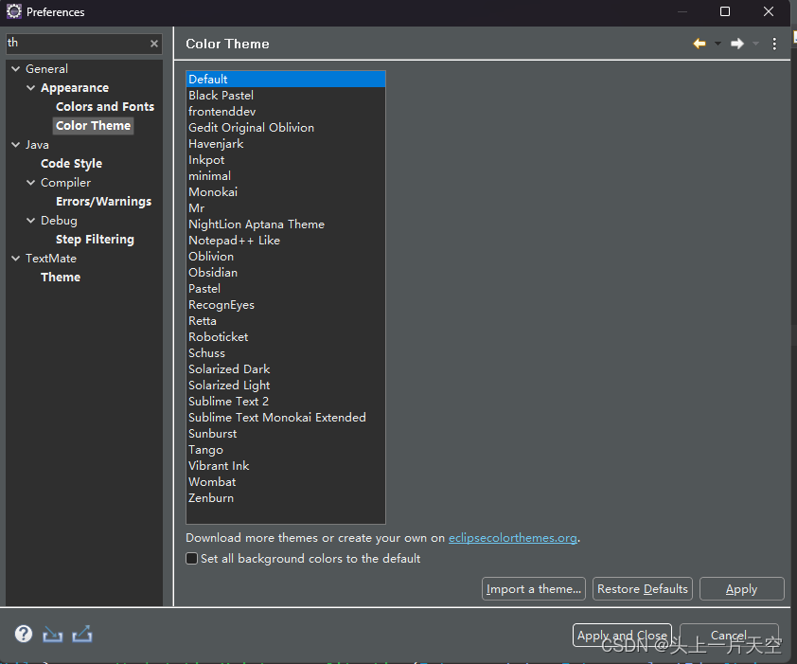Select Sublime Text 2 theme
The height and width of the screenshot is (664, 797).
click(286, 402)
